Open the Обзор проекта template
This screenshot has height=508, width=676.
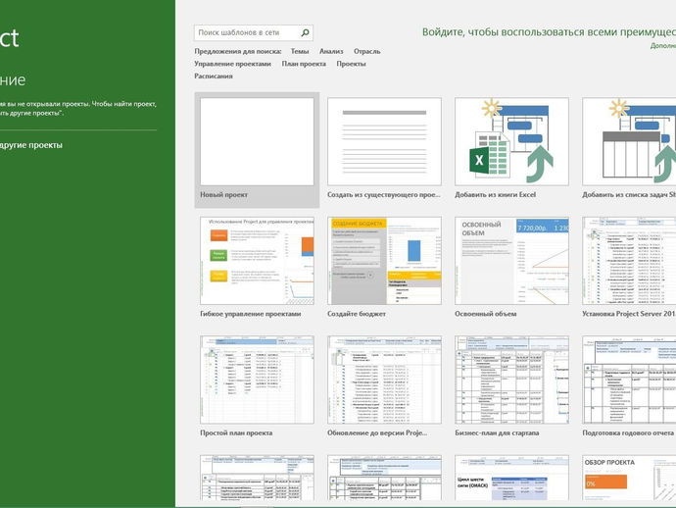click(x=629, y=478)
